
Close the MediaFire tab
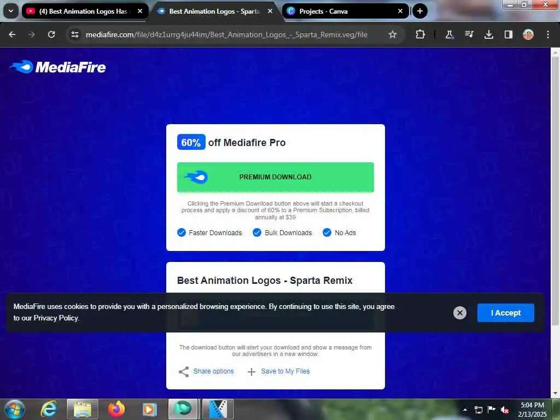tap(270, 11)
